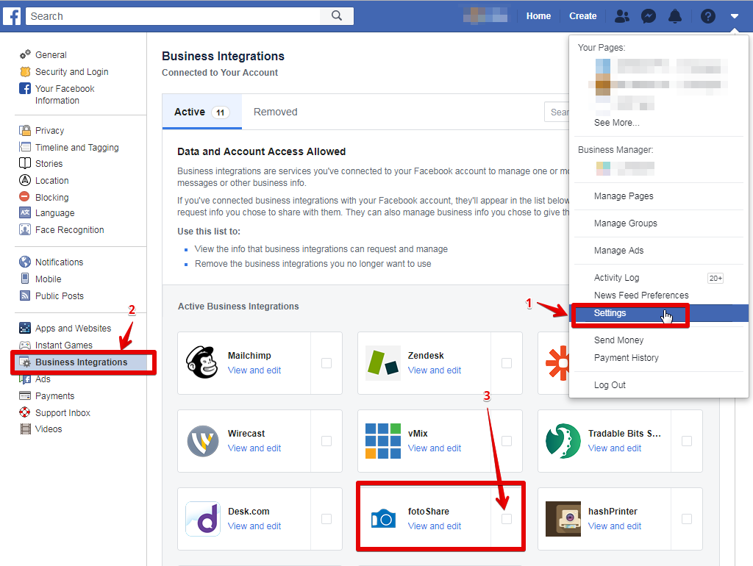Open Payments card icon

pyautogui.click(x=25, y=395)
